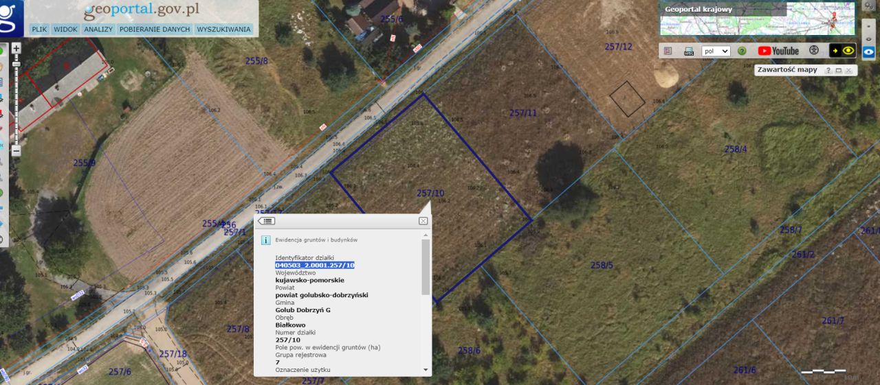880x385 pixels.
Task: Click the Białkowo district value
Action: (x=290, y=325)
